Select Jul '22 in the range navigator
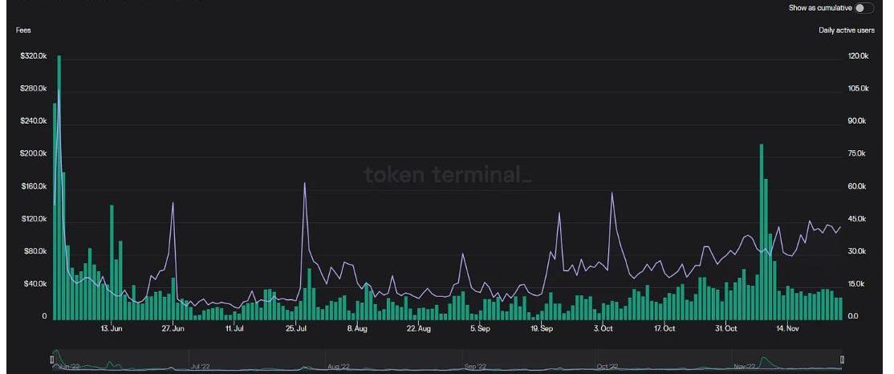This screenshot has height=374, width=894. click(202, 366)
